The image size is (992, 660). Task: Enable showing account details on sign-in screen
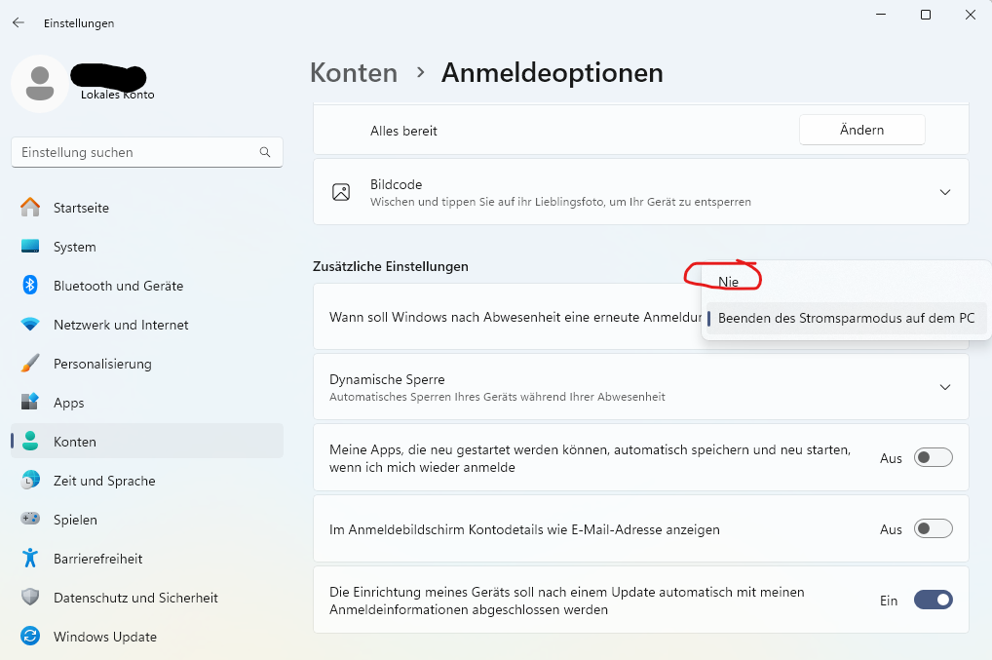(933, 528)
